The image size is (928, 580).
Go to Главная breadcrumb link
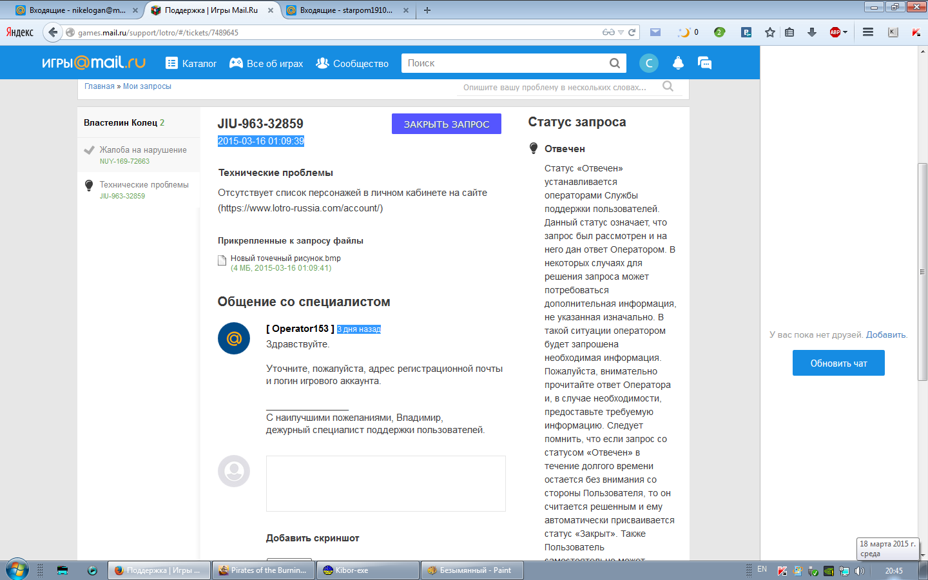click(x=99, y=86)
